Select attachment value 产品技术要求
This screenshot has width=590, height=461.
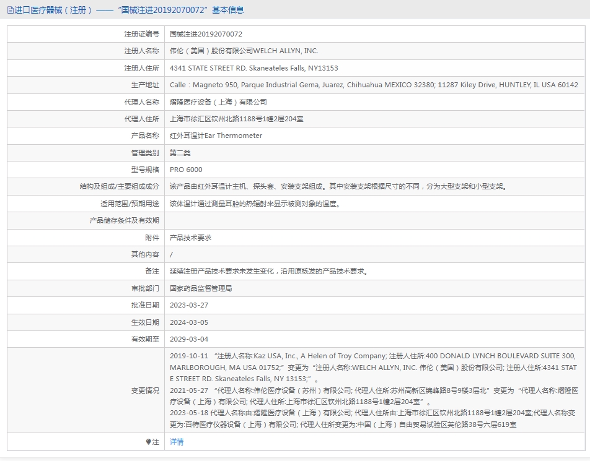pos(190,238)
